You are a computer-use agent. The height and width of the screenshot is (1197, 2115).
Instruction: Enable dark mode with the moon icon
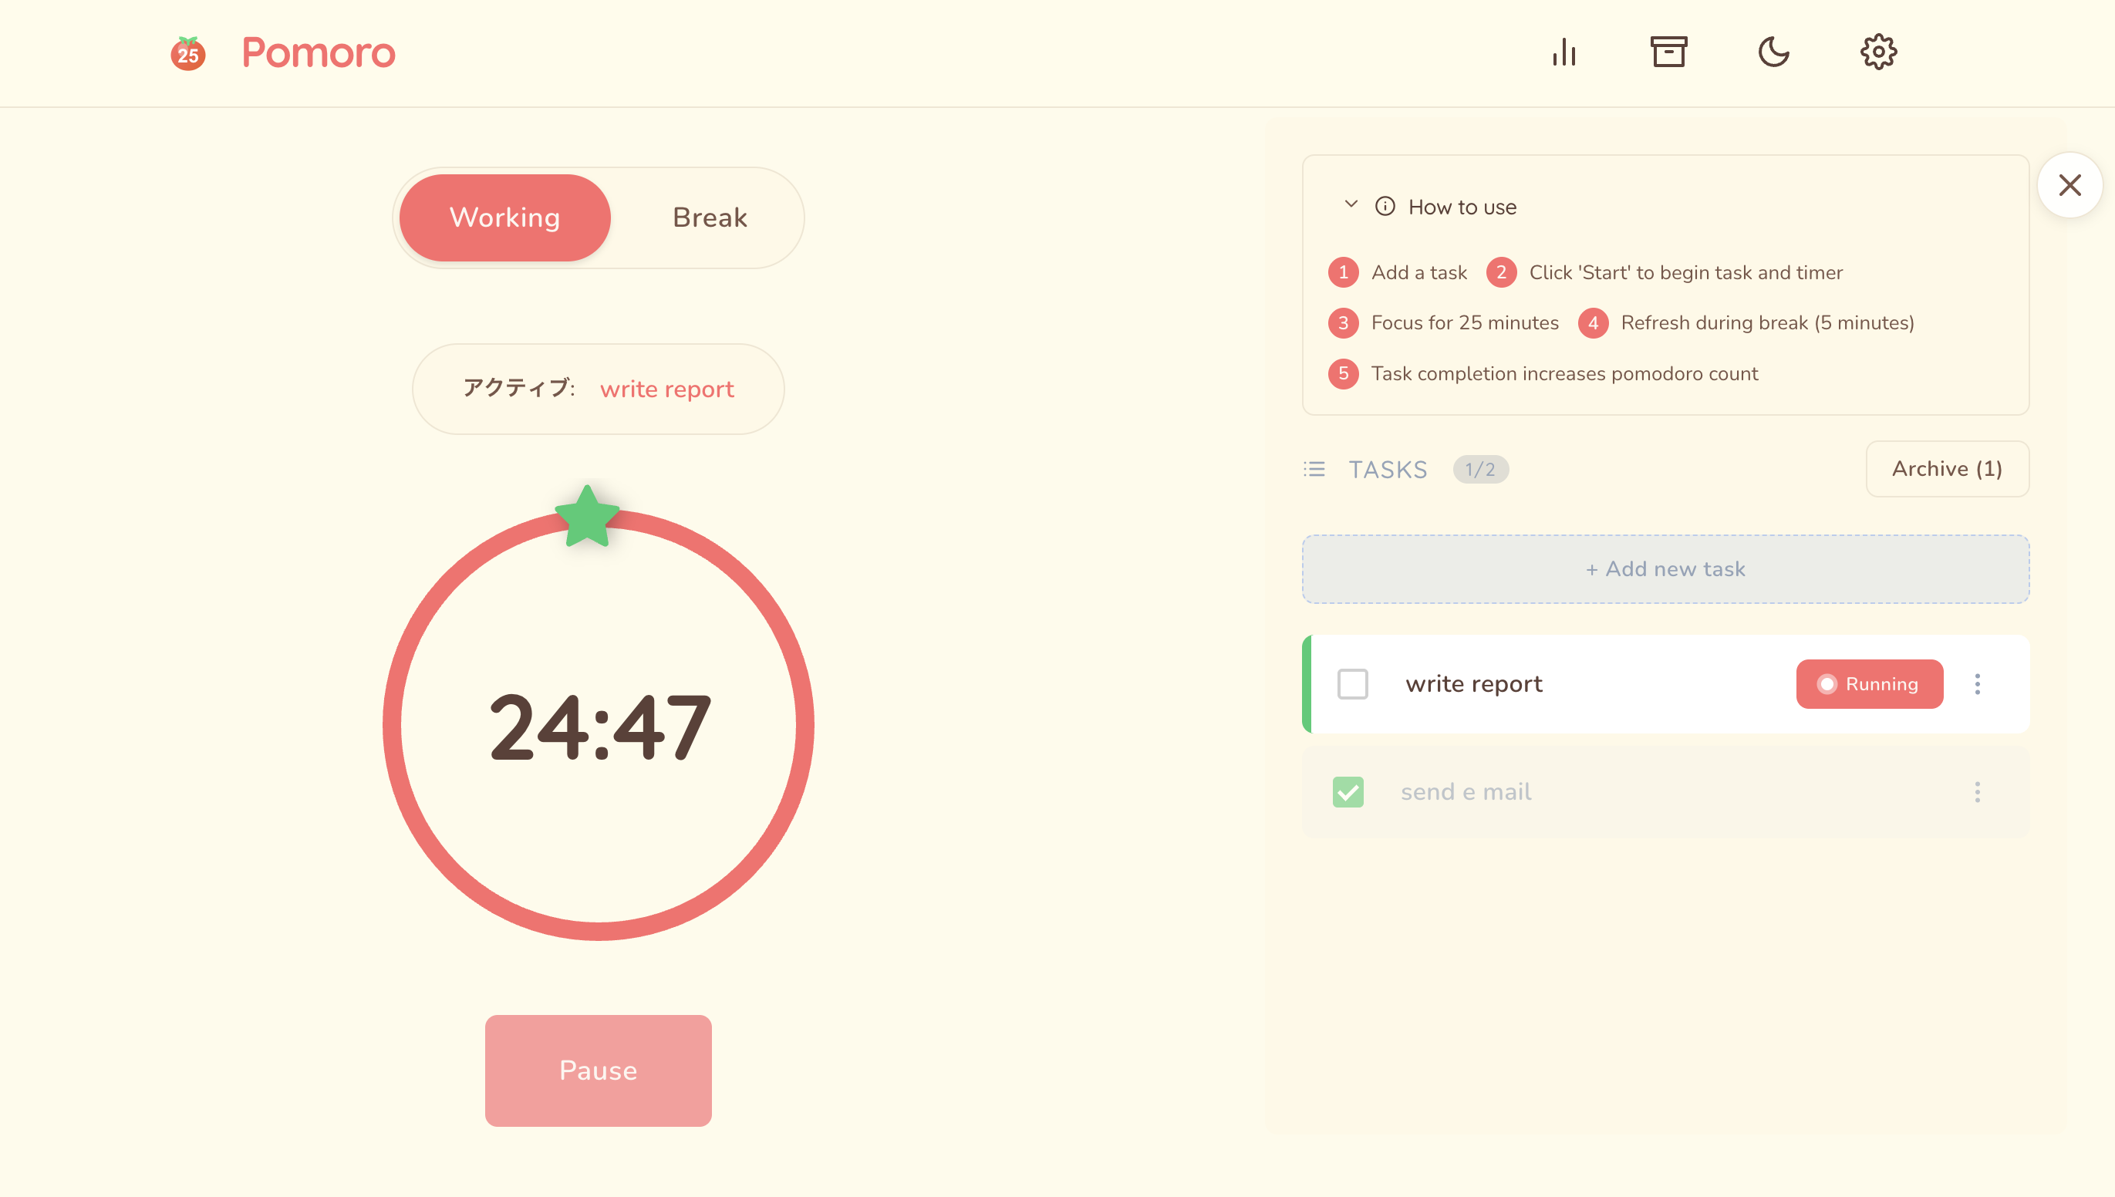tap(1773, 52)
